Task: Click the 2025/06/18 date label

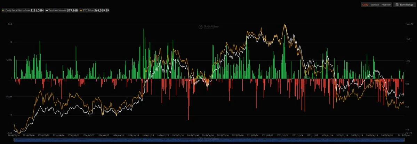Action: [238, 135]
